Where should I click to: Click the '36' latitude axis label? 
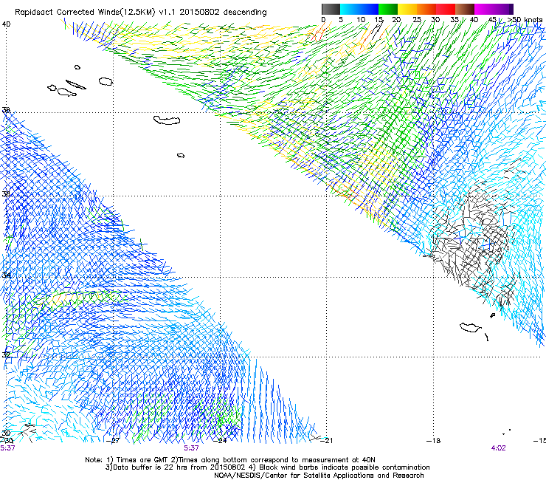click(6, 193)
